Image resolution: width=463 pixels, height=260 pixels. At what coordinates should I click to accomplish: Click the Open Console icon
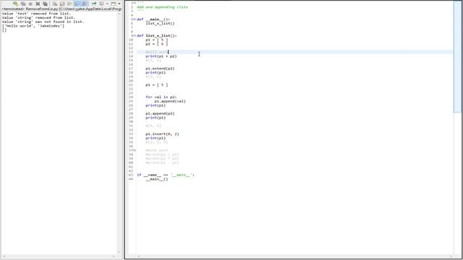tap(114, 4)
